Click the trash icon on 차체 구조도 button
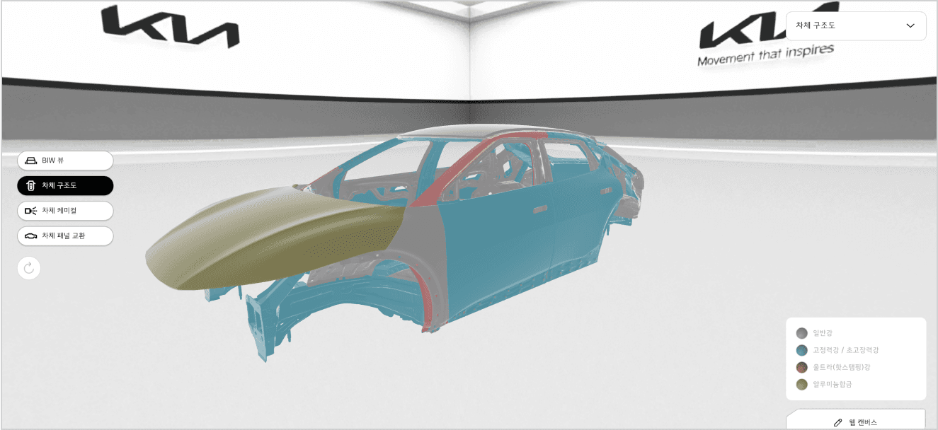Viewport: 938px width, 430px height. pyautogui.click(x=32, y=185)
